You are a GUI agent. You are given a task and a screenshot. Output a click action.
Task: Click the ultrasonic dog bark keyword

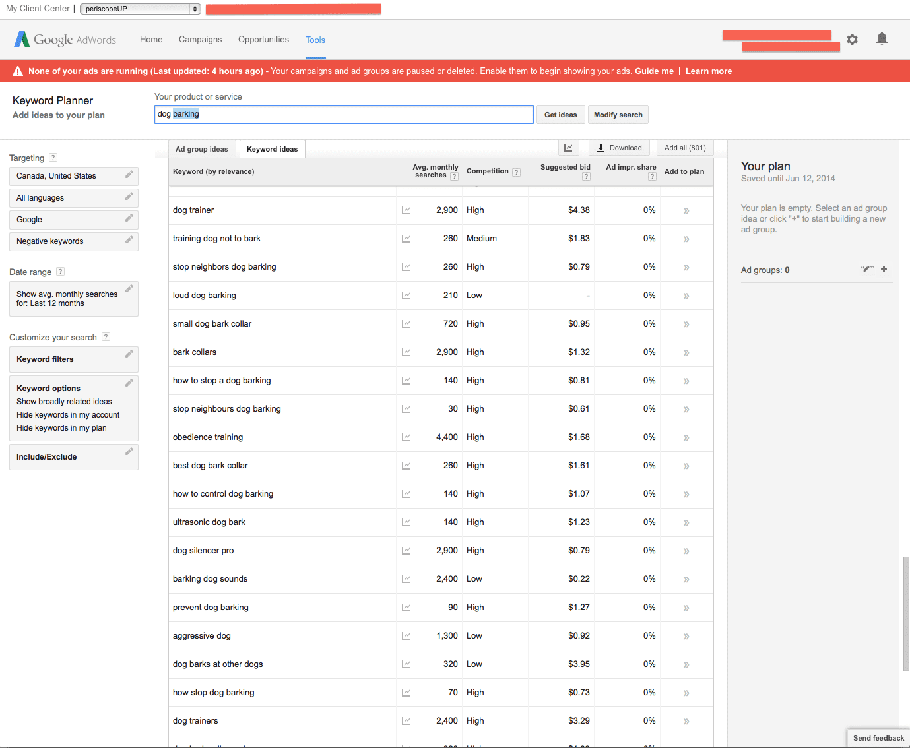(x=209, y=522)
